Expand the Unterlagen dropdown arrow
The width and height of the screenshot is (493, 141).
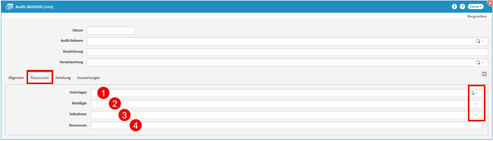(x=477, y=93)
